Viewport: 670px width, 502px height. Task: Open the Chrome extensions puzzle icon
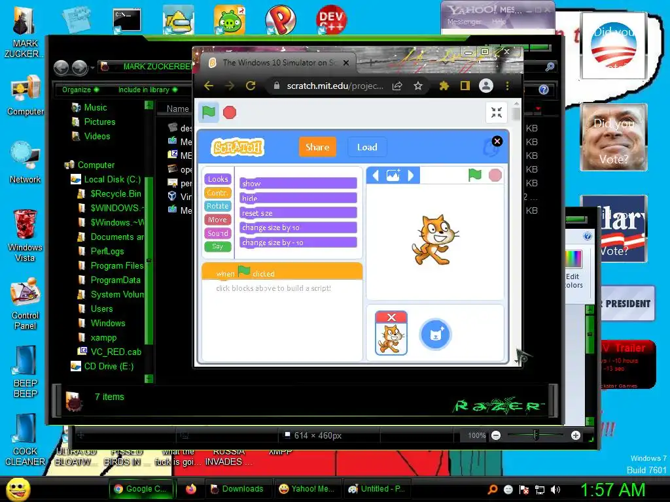pyautogui.click(x=444, y=86)
